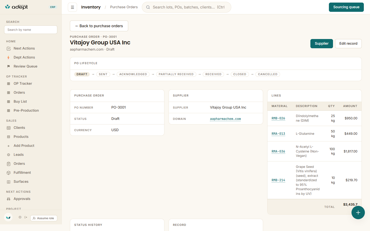This screenshot has height=231, width=370.
Task: Open the Purchase Orders breadcrumb
Action: click(124, 7)
